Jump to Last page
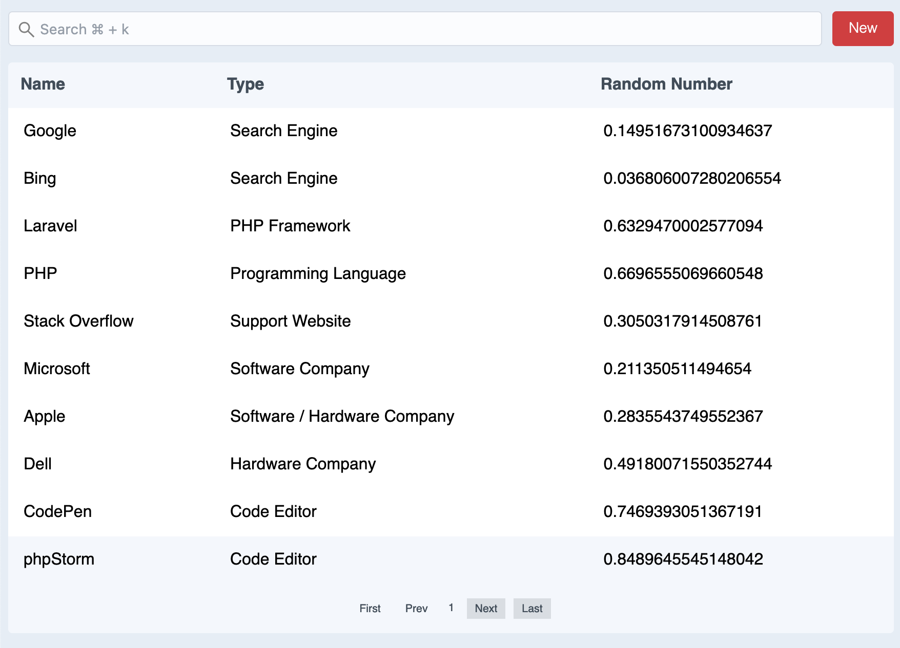 pyautogui.click(x=532, y=608)
